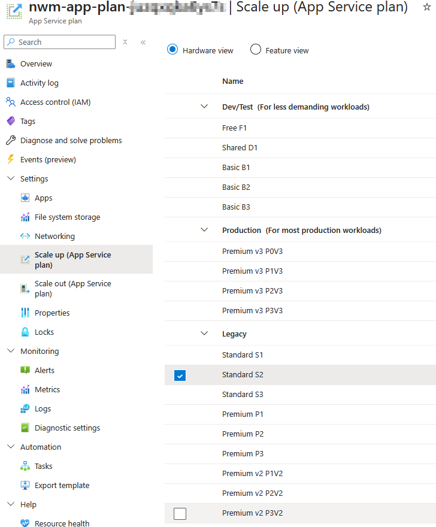Viewport: 436px width, 527px height.
Task: Collapse the Monitoring section in sidebar
Action: (11, 350)
